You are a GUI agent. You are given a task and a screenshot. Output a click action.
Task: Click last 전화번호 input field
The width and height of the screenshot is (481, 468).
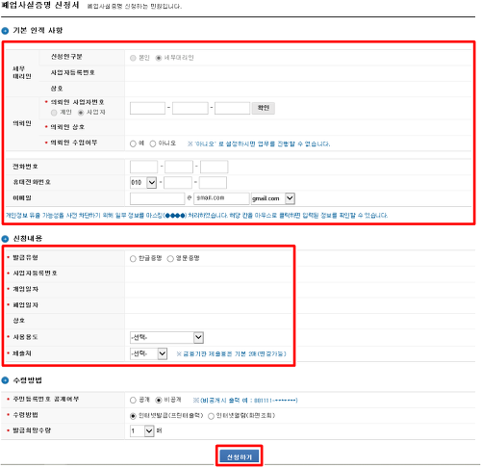[215, 167]
